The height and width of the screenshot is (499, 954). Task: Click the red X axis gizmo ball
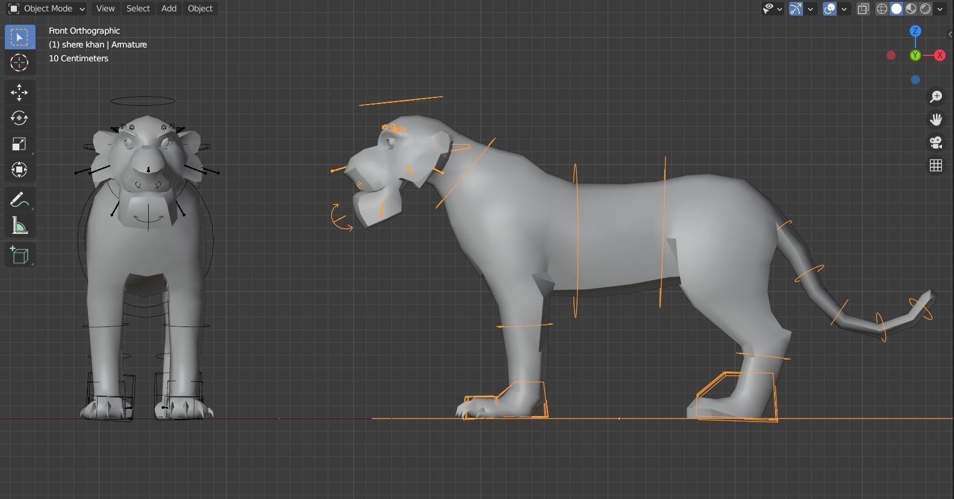pos(940,55)
